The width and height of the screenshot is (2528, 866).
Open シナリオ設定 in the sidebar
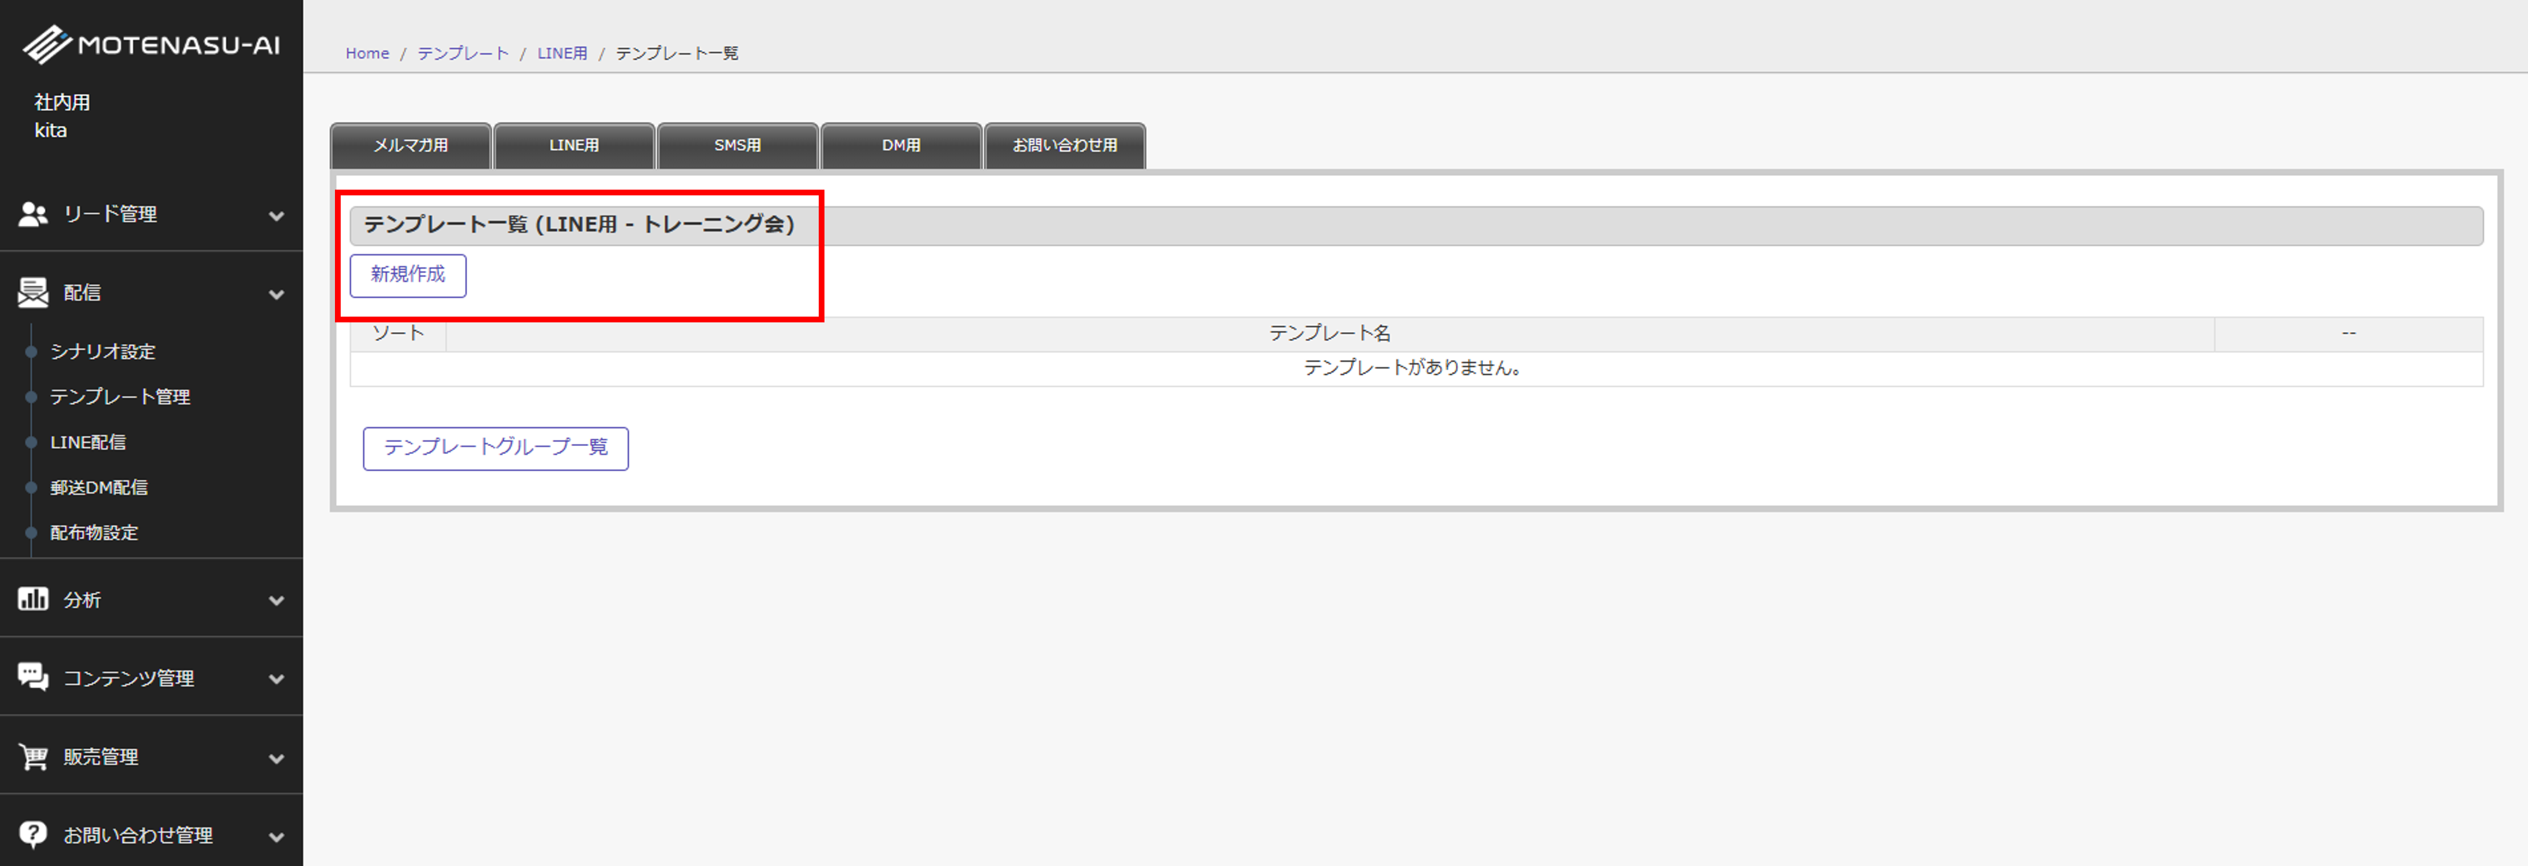tap(103, 352)
